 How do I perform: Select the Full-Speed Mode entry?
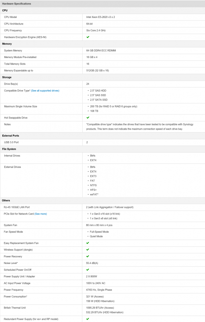(x=99, y=232)
